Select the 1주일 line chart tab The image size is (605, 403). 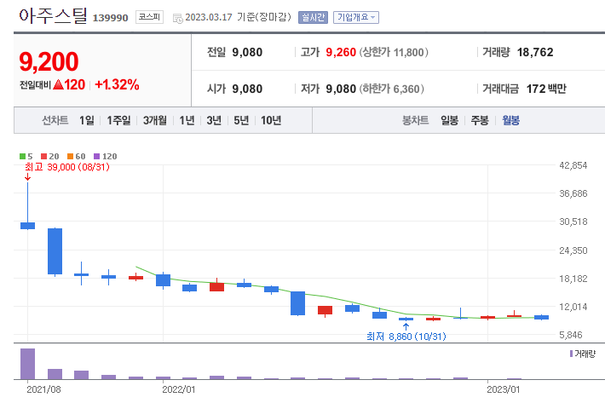(118, 120)
